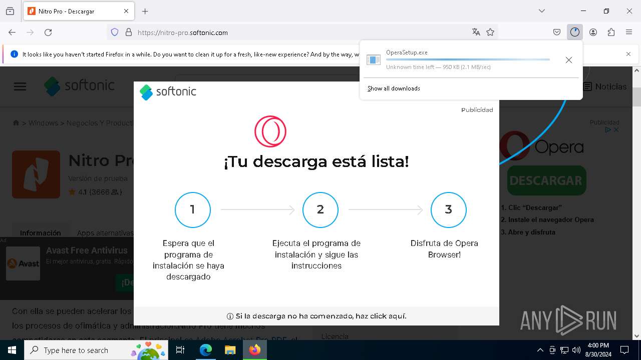The width and height of the screenshot is (641, 360).
Task: Open the Windows Start menu
Action: click(12, 350)
